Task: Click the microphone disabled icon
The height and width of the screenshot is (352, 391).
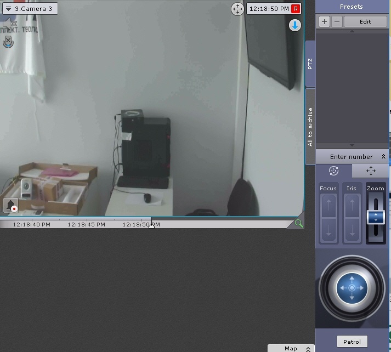Action: click(x=8, y=42)
